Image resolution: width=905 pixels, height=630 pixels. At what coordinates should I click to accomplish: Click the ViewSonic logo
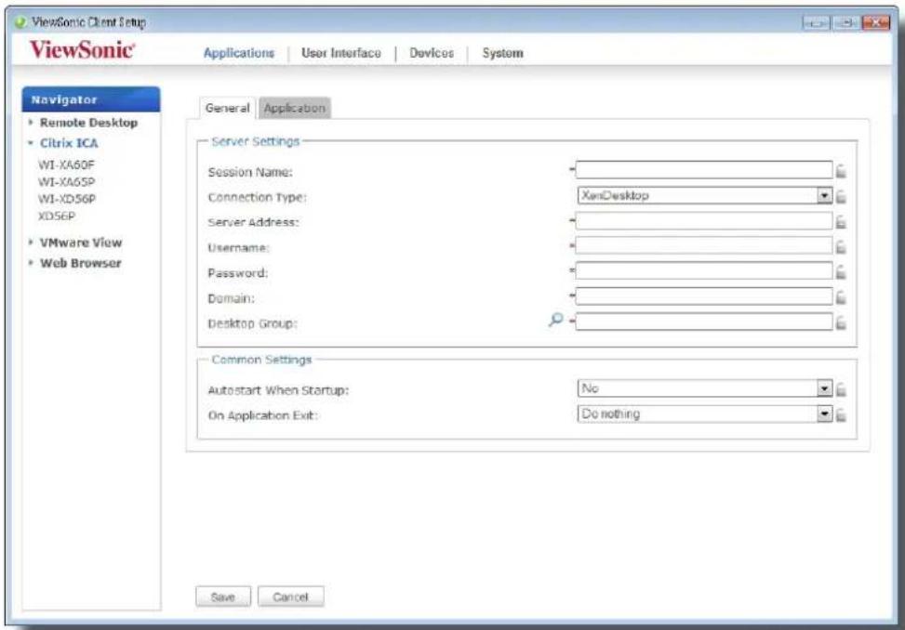pyautogui.click(x=82, y=49)
